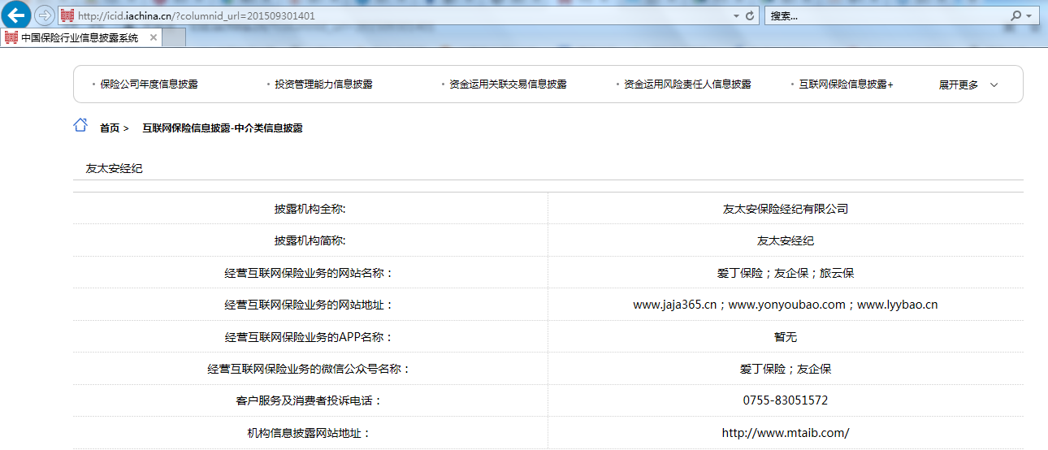Refresh the page with the reload icon
The image size is (1048, 450).
pyautogui.click(x=750, y=15)
